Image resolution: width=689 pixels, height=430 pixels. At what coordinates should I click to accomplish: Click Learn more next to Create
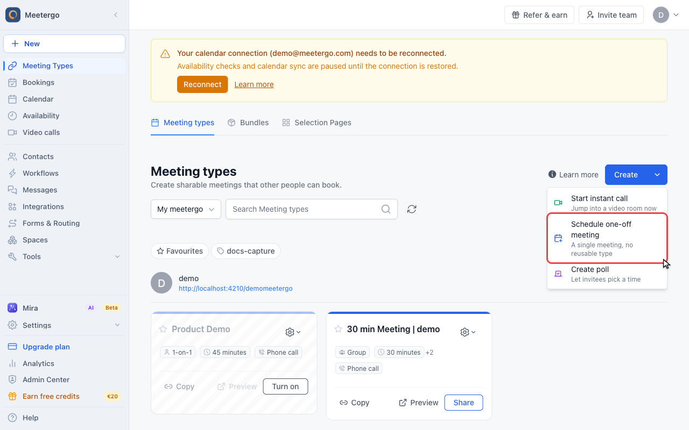click(573, 175)
